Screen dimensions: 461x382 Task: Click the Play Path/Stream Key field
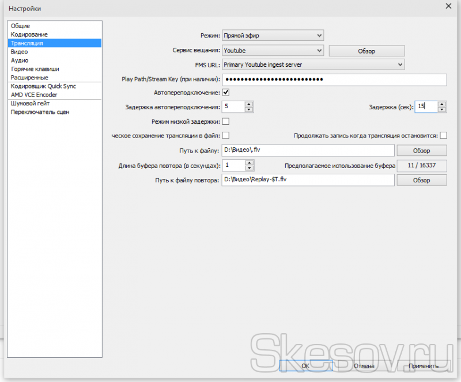334,79
